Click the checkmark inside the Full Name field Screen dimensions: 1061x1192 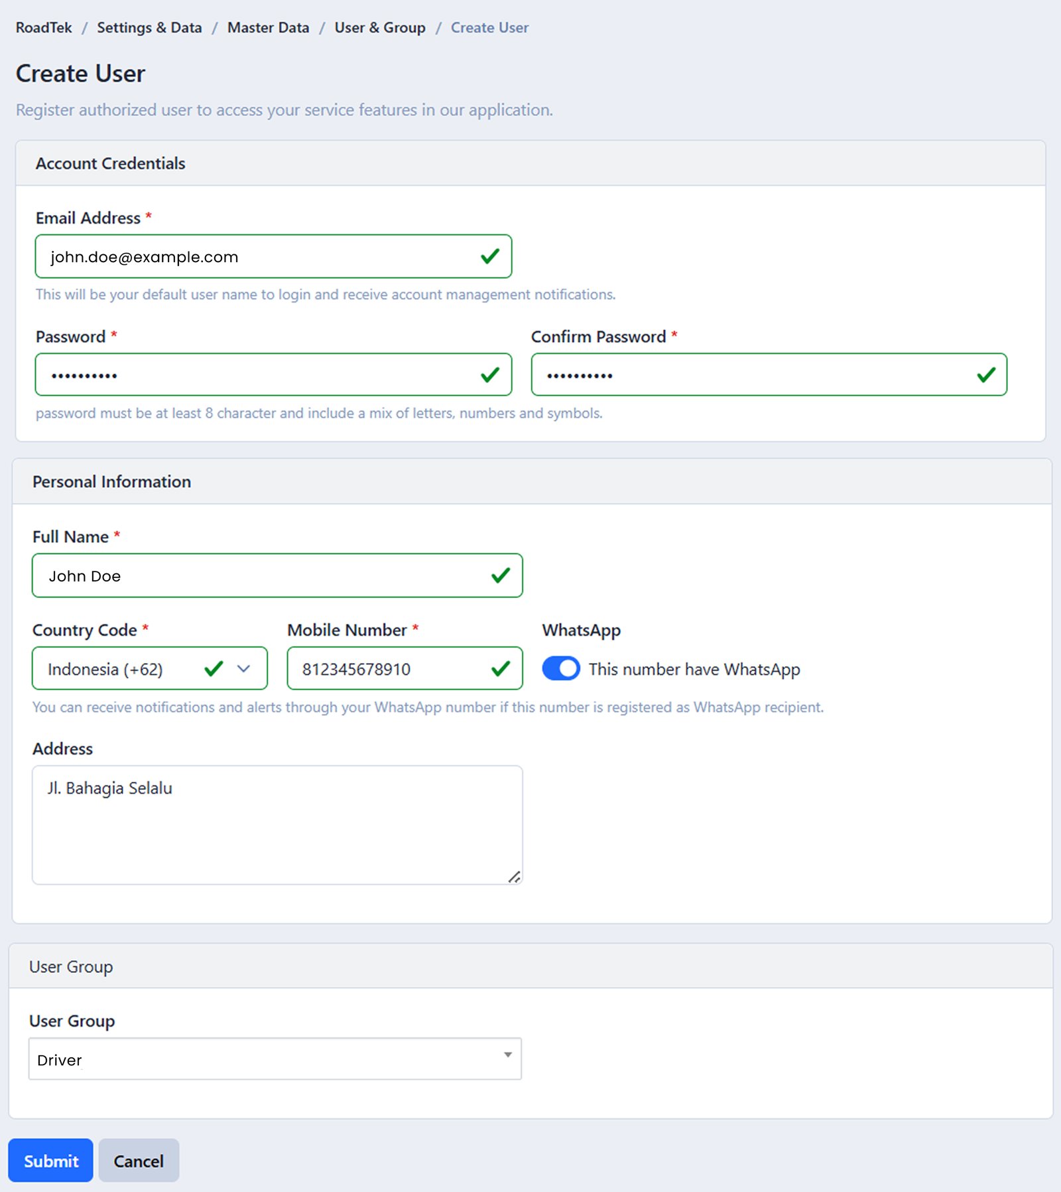click(x=502, y=575)
